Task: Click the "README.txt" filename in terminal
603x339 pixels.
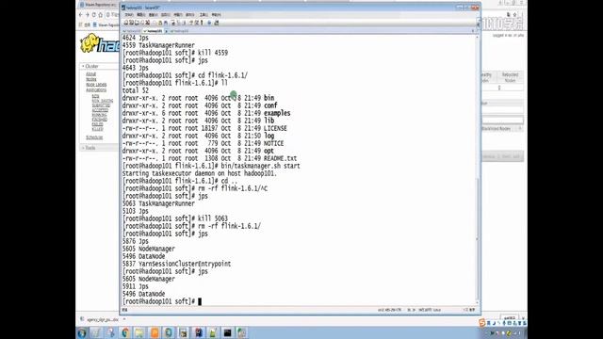Action: [x=280, y=158]
